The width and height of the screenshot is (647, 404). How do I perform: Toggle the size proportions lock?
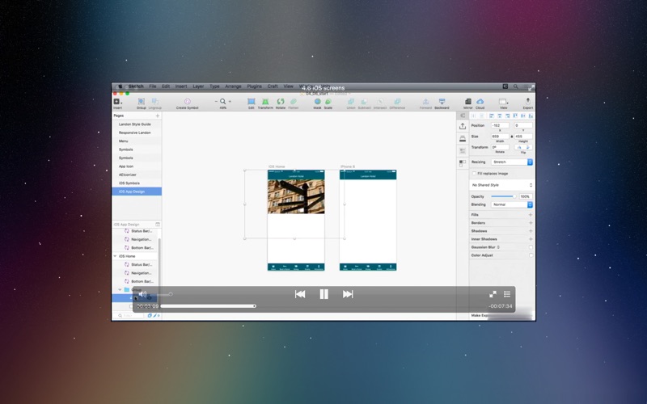512,136
